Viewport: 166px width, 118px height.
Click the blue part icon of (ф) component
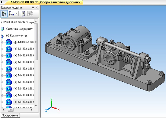click(x=9, y=42)
